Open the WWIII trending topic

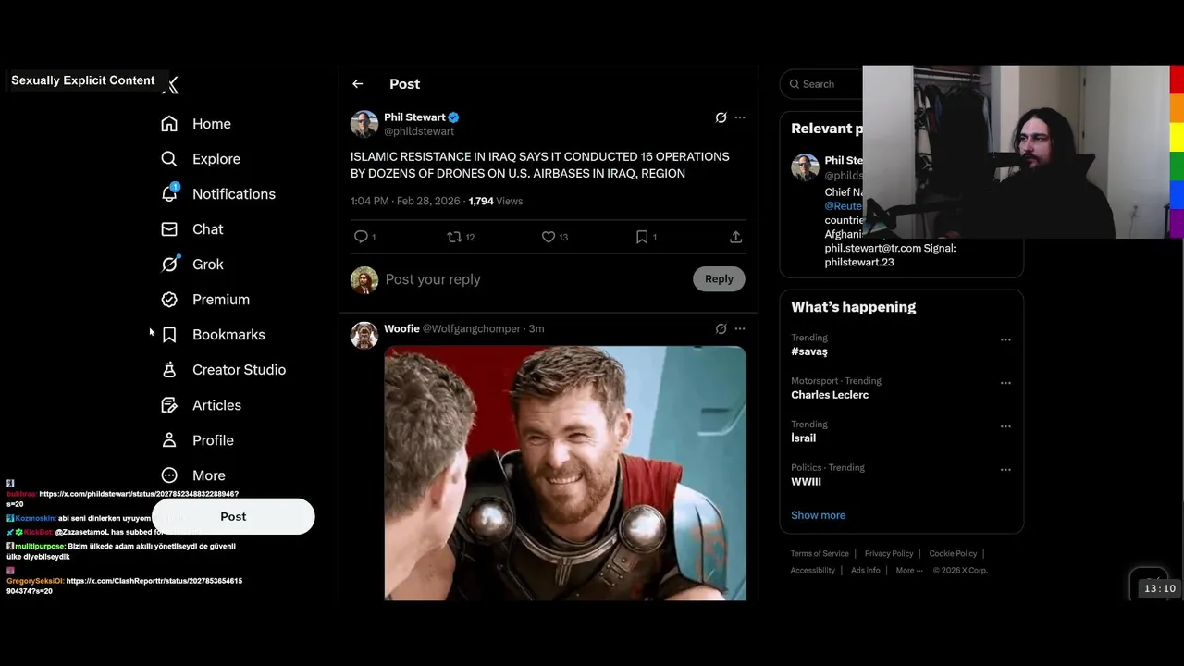(806, 482)
